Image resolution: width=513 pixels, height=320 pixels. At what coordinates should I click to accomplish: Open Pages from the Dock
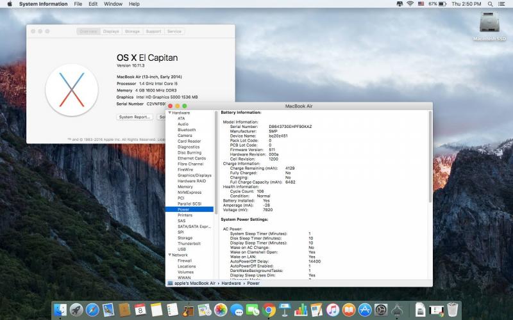point(317,310)
